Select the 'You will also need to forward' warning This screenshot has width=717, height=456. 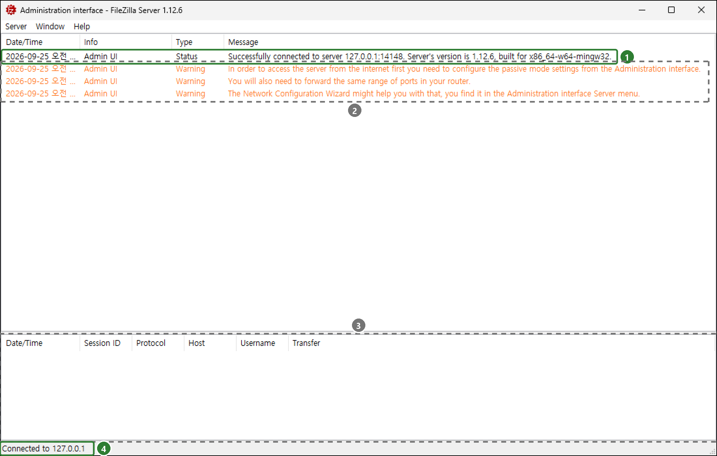tap(349, 81)
